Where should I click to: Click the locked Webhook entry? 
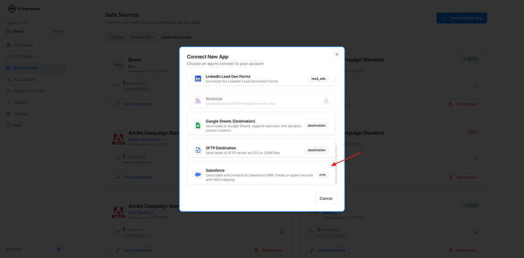point(261,99)
